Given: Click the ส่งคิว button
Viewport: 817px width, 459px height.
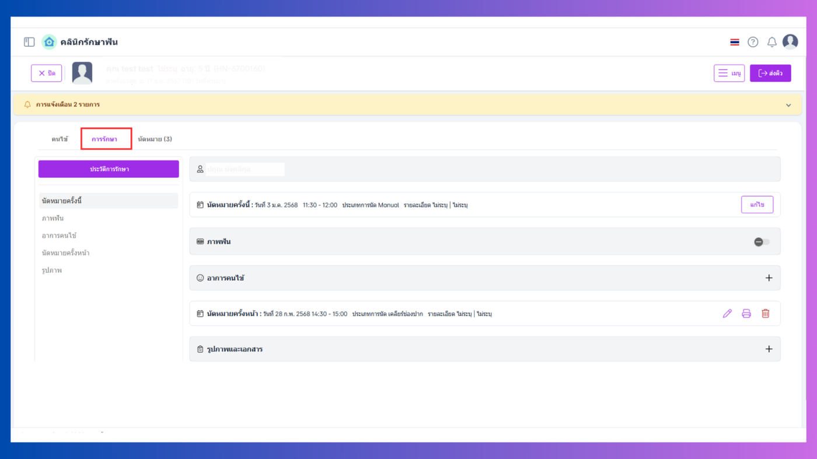Looking at the screenshot, I should pyautogui.click(x=770, y=73).
